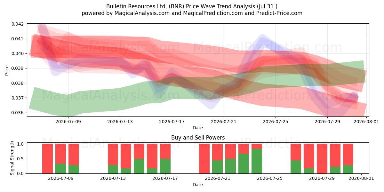
Task: Select the 0.5 tick on Signal Strength axis
Action: (x=21, y=159)
